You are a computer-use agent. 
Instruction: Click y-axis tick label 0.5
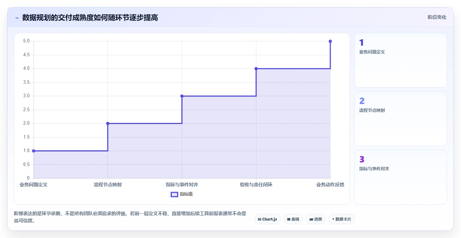tap(26, 164)
